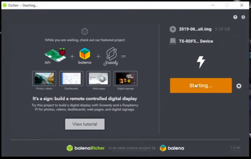This screenshot has height=159, width=251.
Task: Click the lightning bolt flash icon
Action: [201, 62]
